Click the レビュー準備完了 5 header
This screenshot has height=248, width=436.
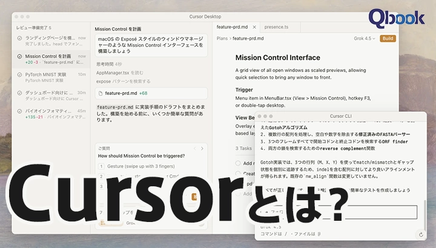point(34,28)
